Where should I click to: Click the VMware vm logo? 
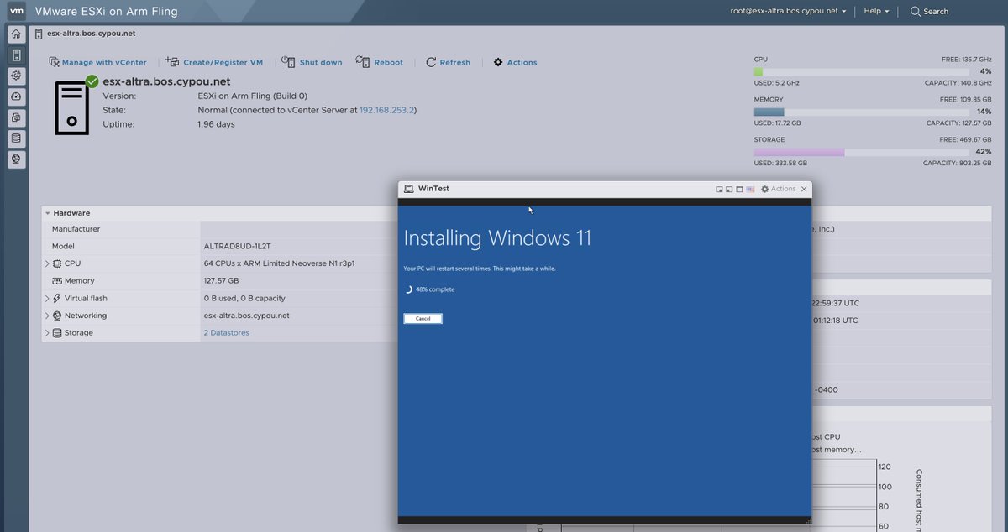pyautogui.click(x=16, y=11)
